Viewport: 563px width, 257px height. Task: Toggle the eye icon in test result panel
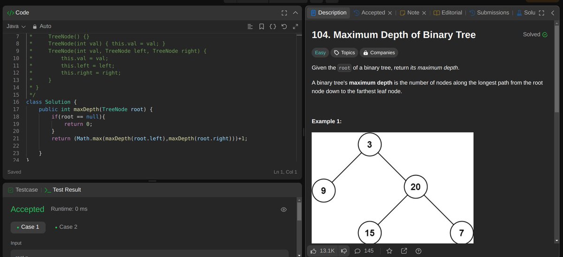[283, 210]
